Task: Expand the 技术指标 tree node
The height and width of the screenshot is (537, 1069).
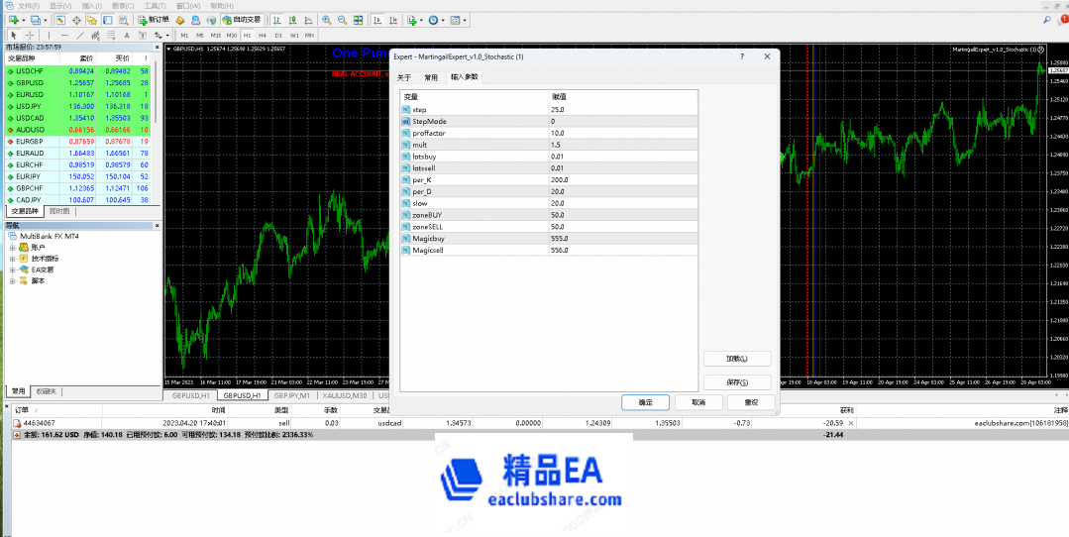Action: pos(13,259)
